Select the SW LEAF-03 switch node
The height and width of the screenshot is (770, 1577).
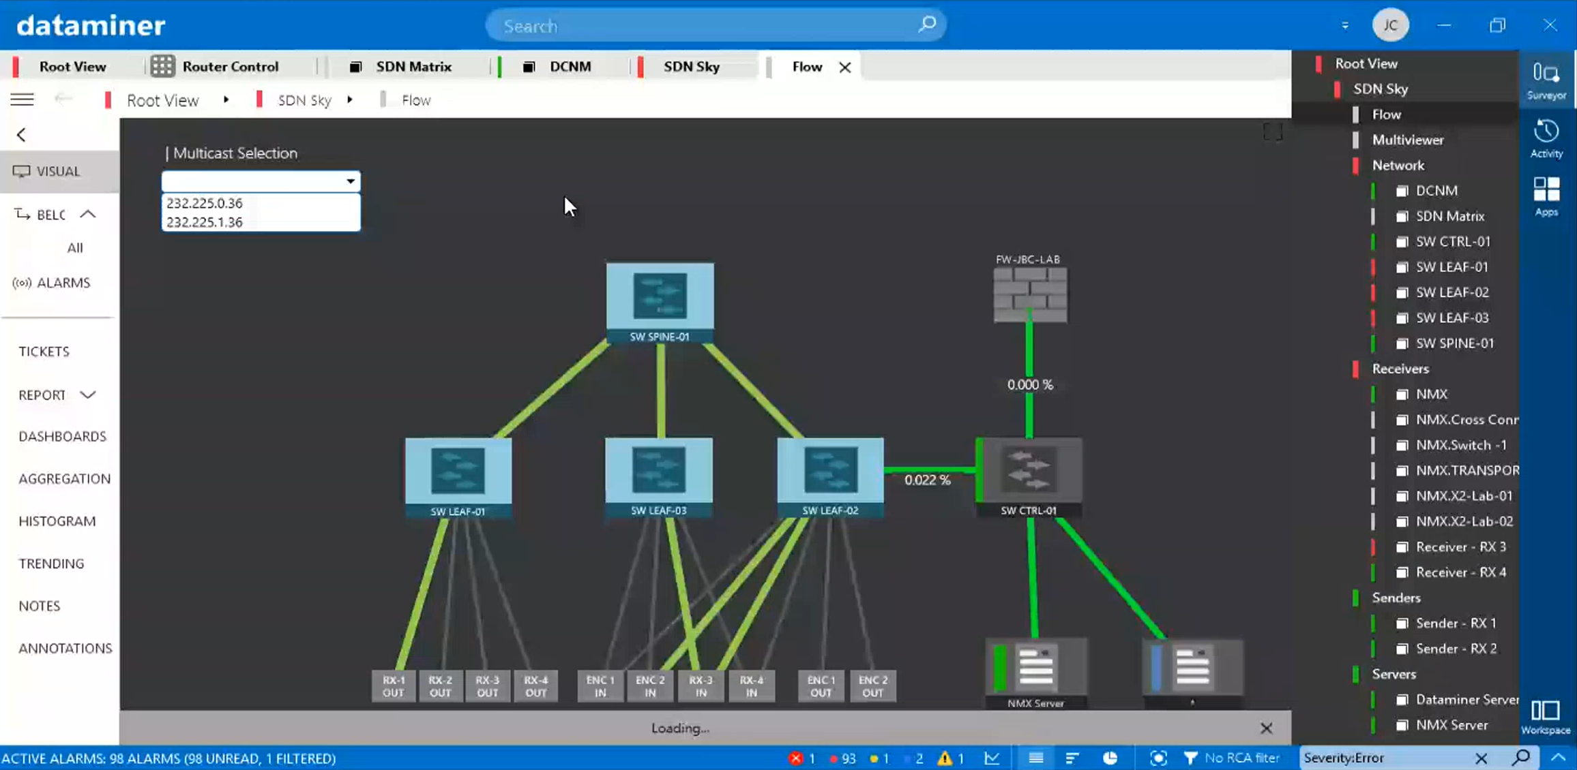coord(658,477)
